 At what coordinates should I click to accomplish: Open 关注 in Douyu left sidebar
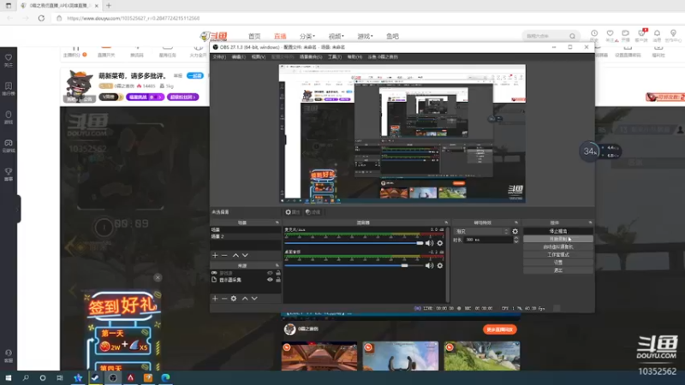[9, 61]
